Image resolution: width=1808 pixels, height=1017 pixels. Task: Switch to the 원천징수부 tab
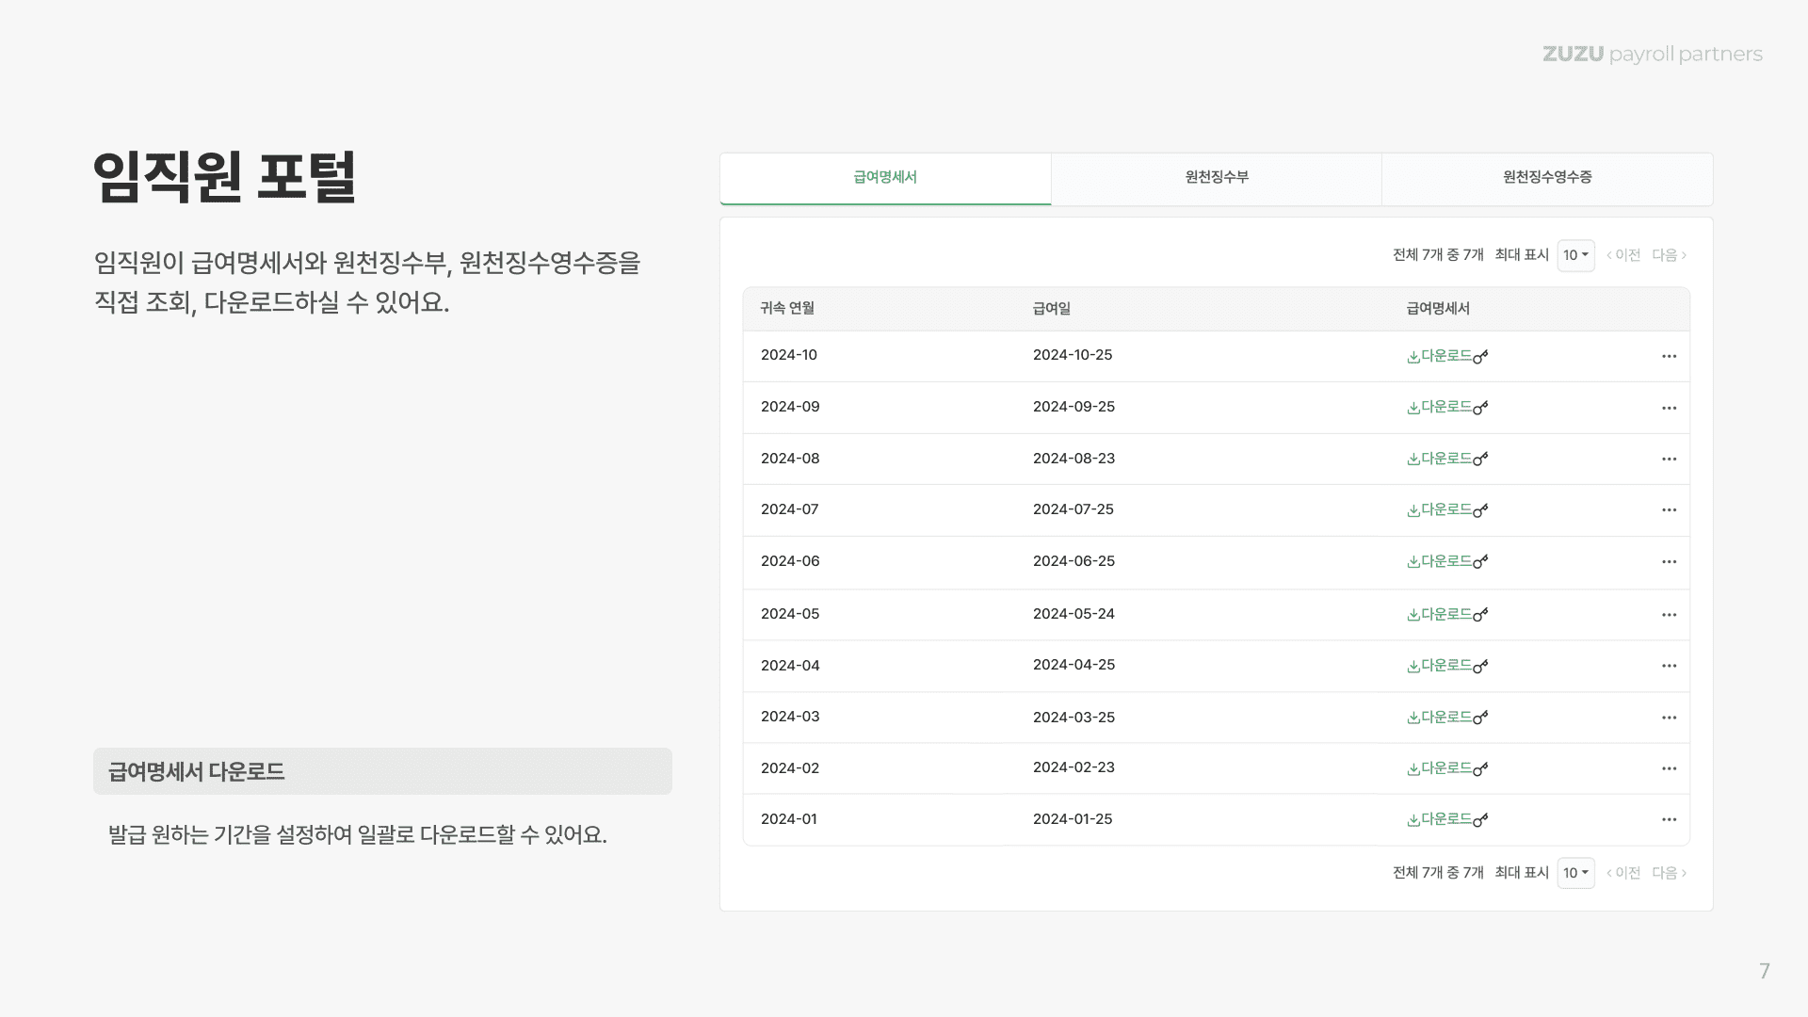coord(1215,177)
